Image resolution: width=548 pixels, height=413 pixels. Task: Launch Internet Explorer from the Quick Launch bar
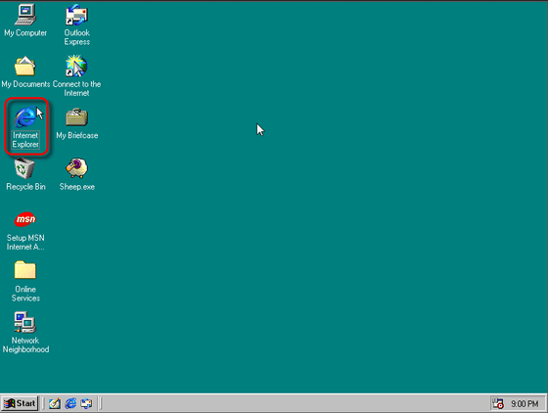pyautogui.click(x=70, y=404)
